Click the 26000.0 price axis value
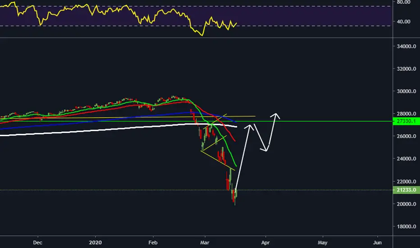The image size is (420, 248). click(x=406, y=136)
